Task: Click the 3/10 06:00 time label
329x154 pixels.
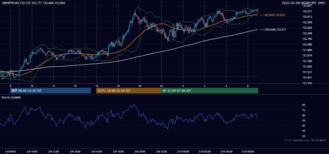Action: pyautogui.click(x=248, y=151)
